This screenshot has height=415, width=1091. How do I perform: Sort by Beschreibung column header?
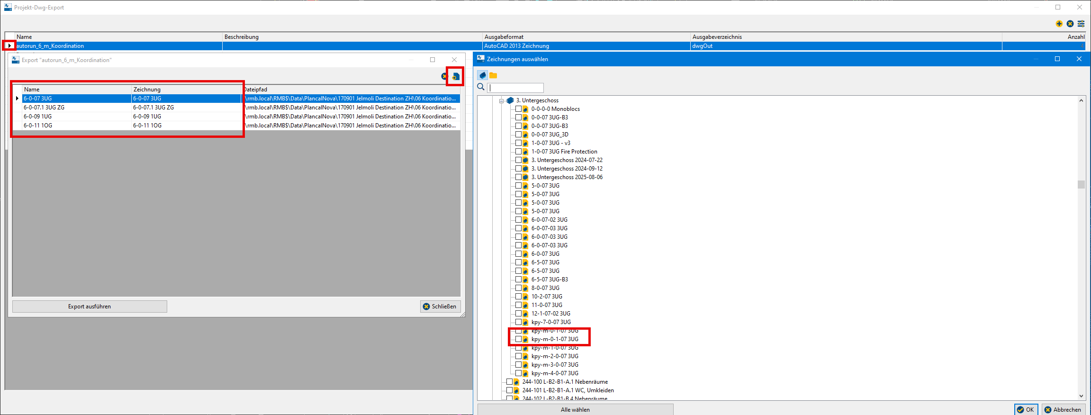[352, 37]
